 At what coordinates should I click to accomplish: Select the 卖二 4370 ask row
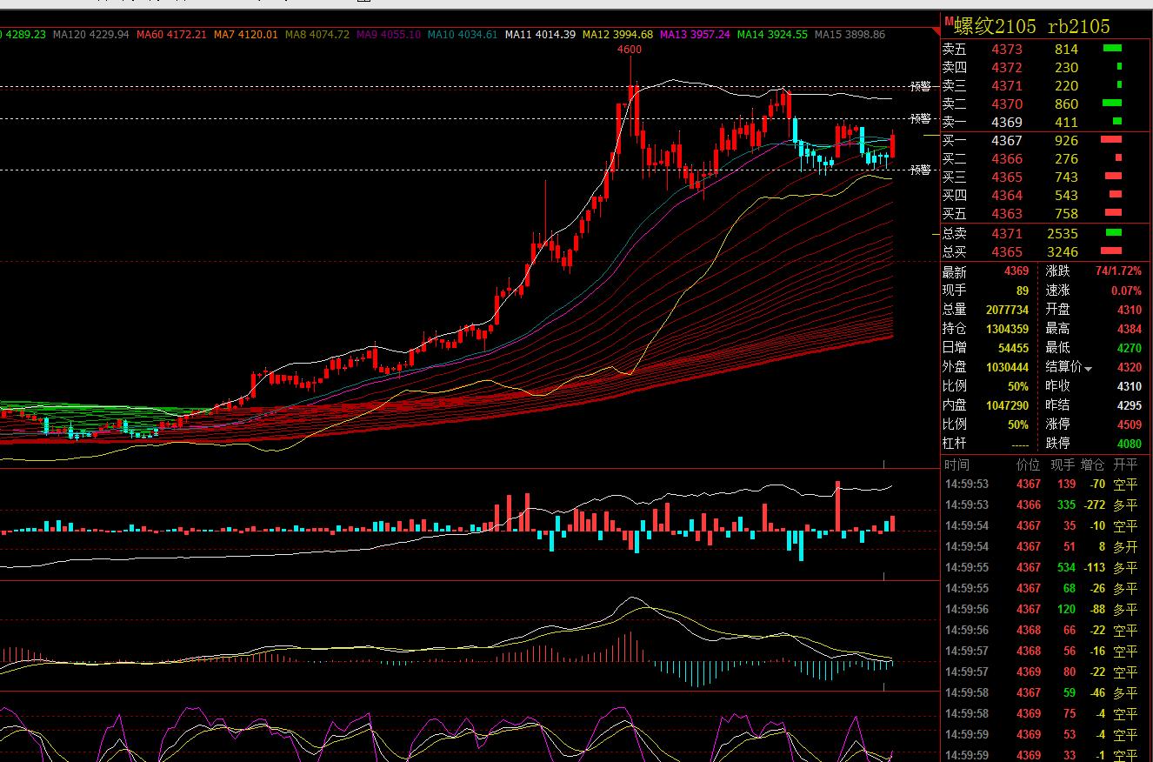pyautogui.click(x=1046, y=104)
